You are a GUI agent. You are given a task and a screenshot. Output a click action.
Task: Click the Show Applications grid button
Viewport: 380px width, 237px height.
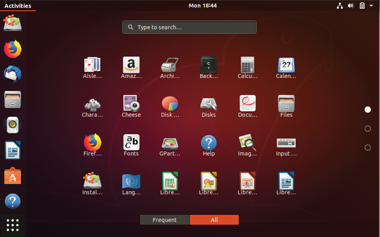coord(13,225)
